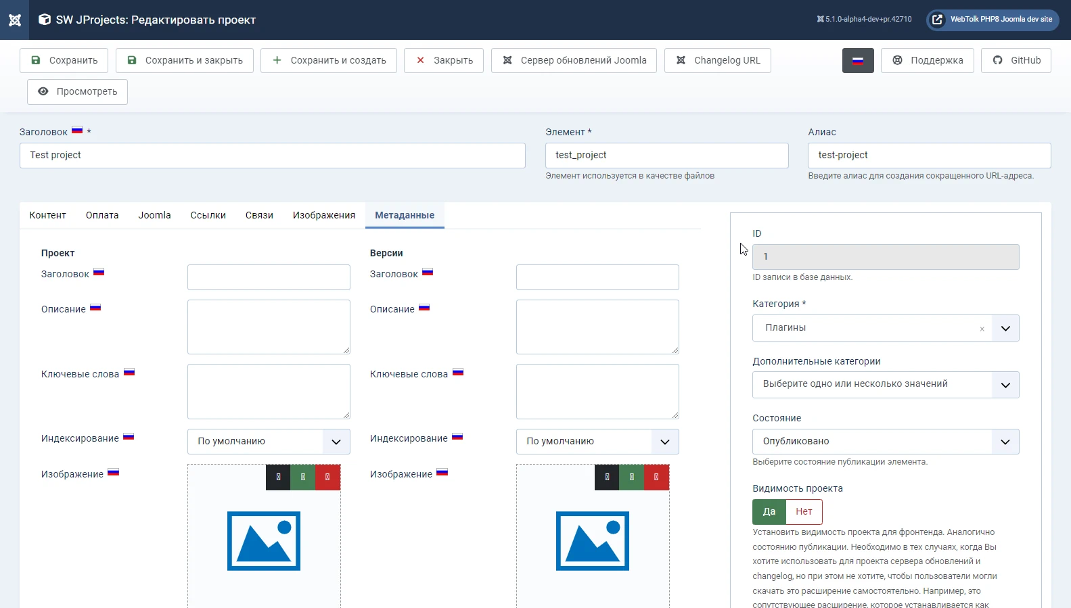Select the Метаданные tab
Image resolution: width=1071 pixels, height=608 pixels.
click(405, 215)
